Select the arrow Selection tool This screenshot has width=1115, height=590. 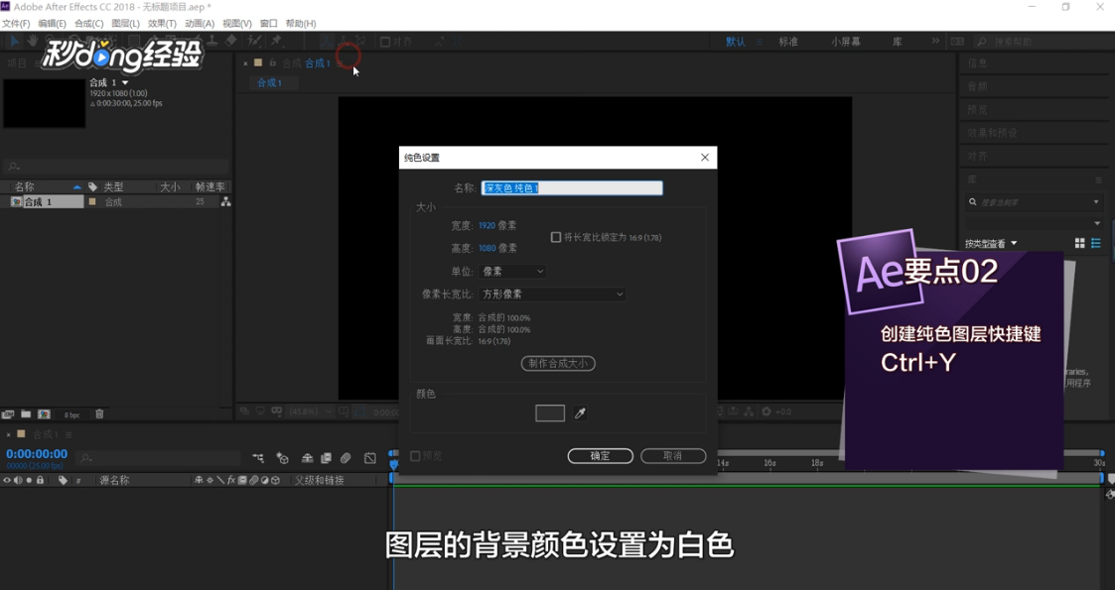[14, 42]
